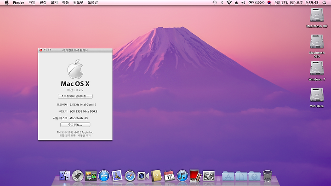Select the Win Data desktop drive

coord(317,98)
